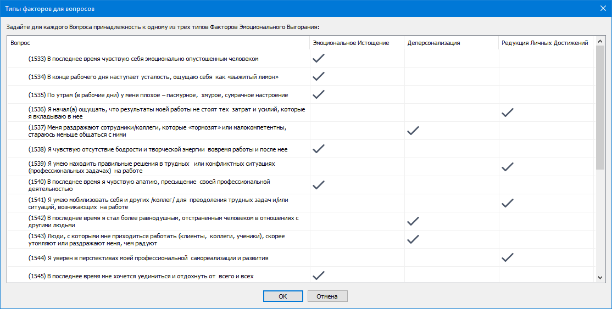Click Деперсонализация checkmark for question 1537
The width and height of the screenshot is (612, 309).
pyautogui.click(x=413, y=131)
